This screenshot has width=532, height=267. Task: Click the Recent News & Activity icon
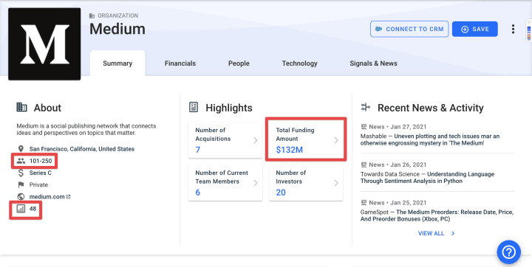click(366, 108)
